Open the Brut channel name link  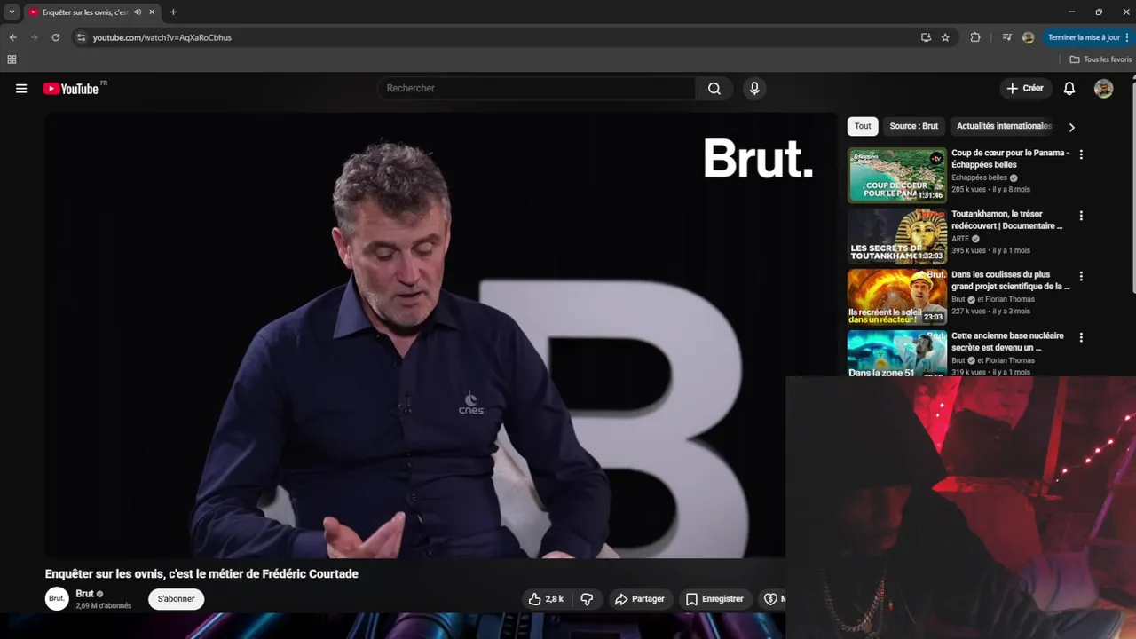[x=84, y=594]
